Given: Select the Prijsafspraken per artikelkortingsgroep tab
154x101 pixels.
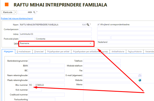Looking at the screenshot, I should click(90, 51).
